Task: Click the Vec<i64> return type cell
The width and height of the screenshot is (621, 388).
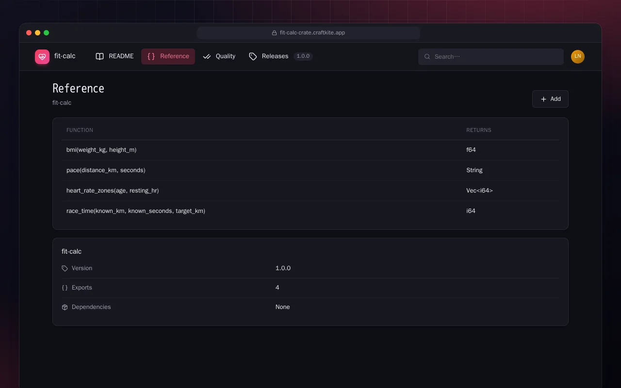Action: (479, 191)
